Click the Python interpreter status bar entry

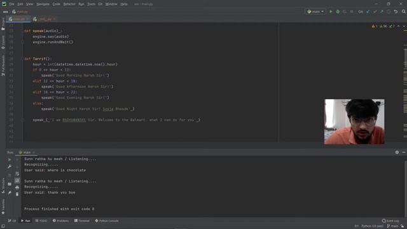pos(372,226)
